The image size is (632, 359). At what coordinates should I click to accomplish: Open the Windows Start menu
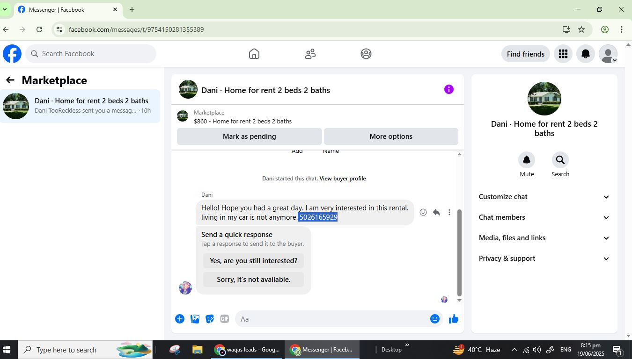pos(7,350)
